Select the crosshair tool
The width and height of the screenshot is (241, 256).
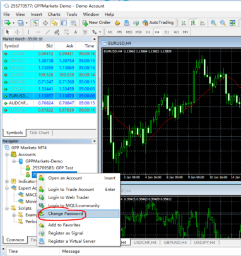[17, 32]
